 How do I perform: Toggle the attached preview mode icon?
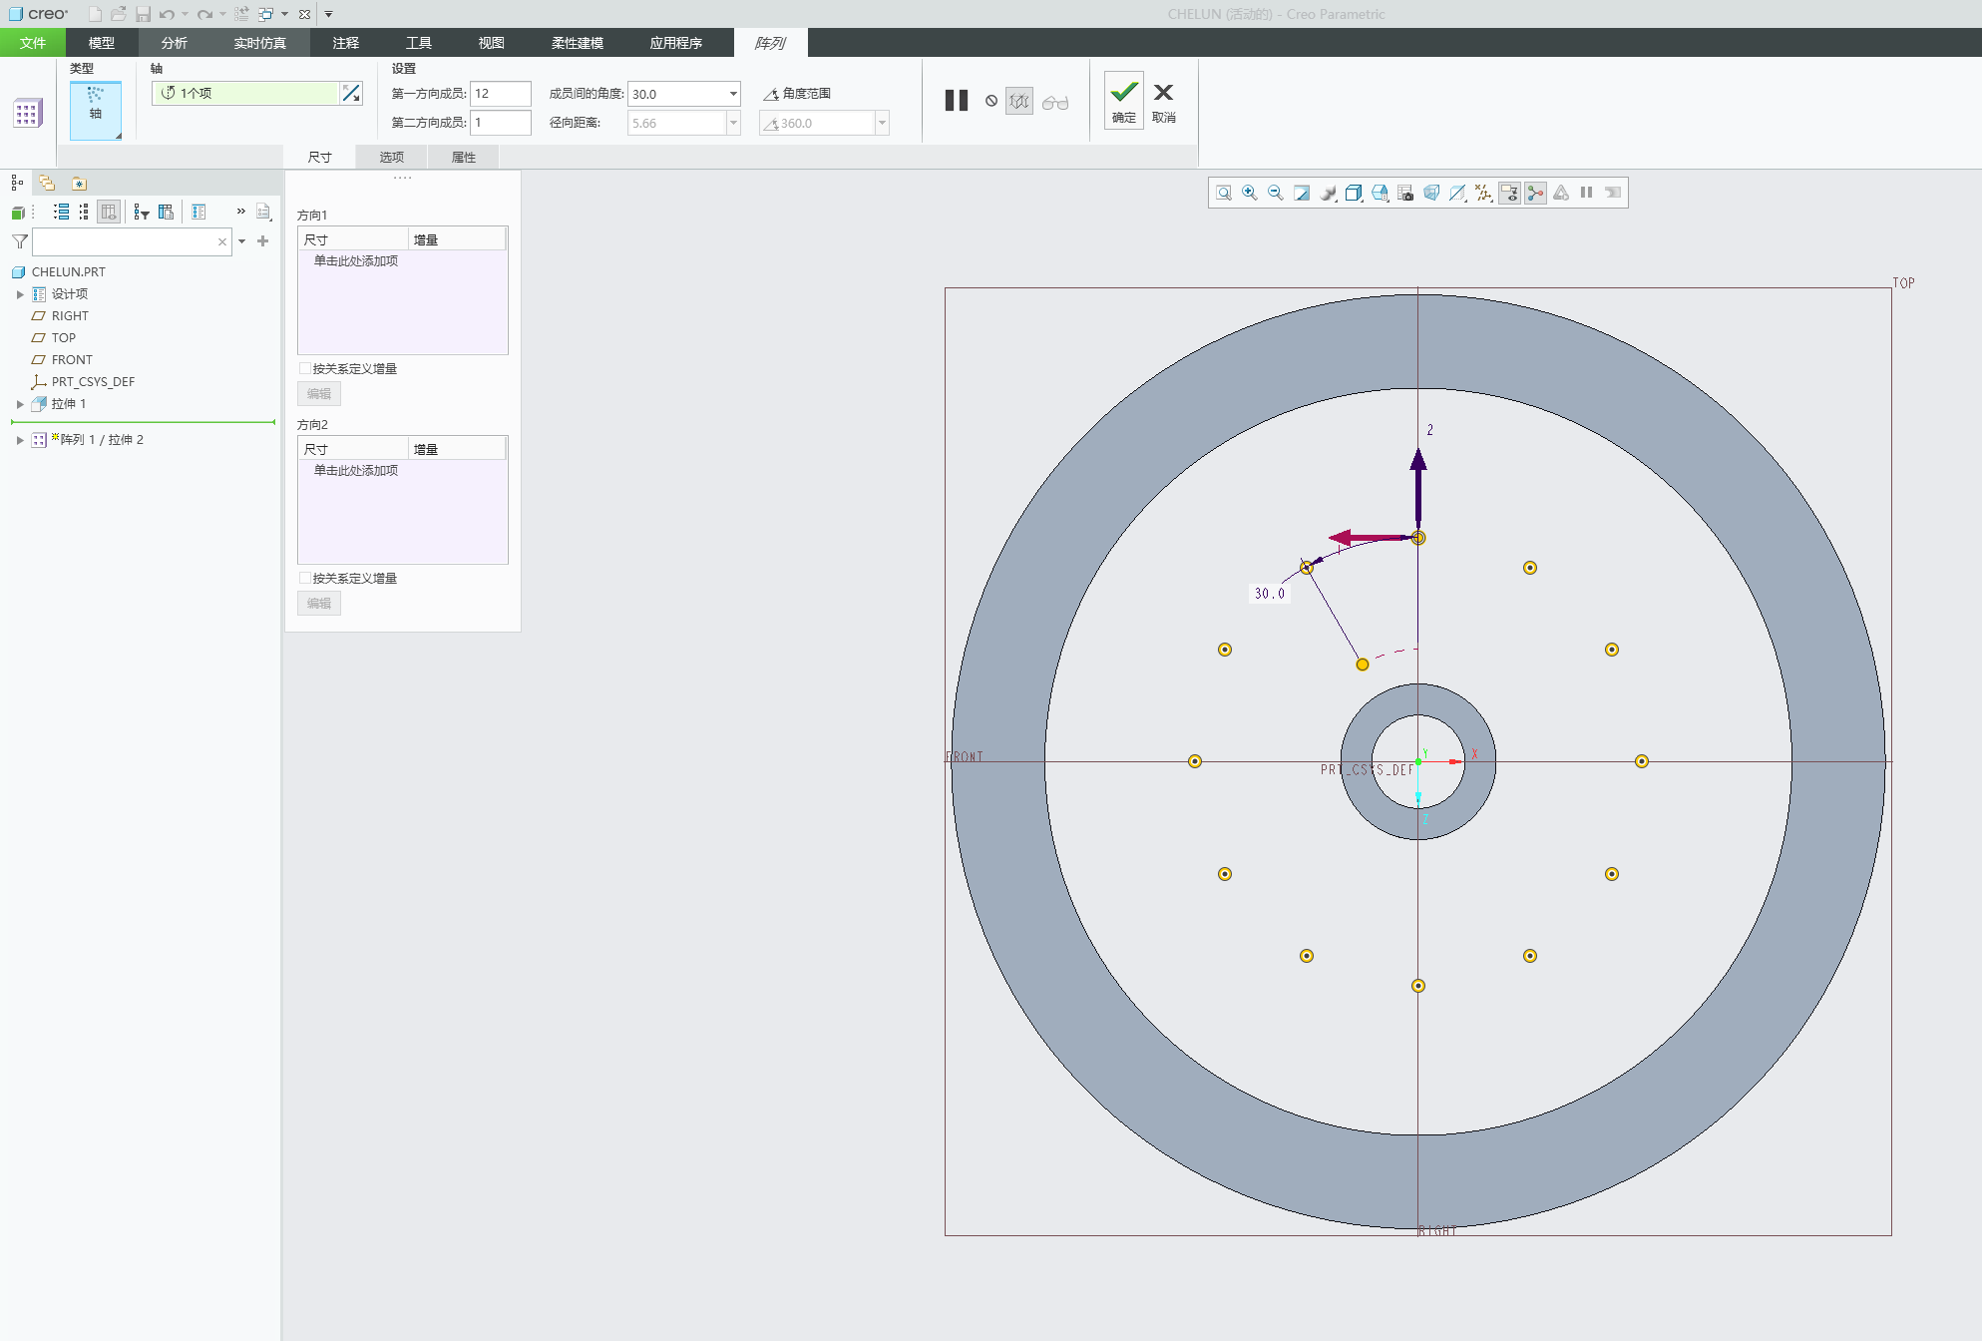(x=1019, y=101)
